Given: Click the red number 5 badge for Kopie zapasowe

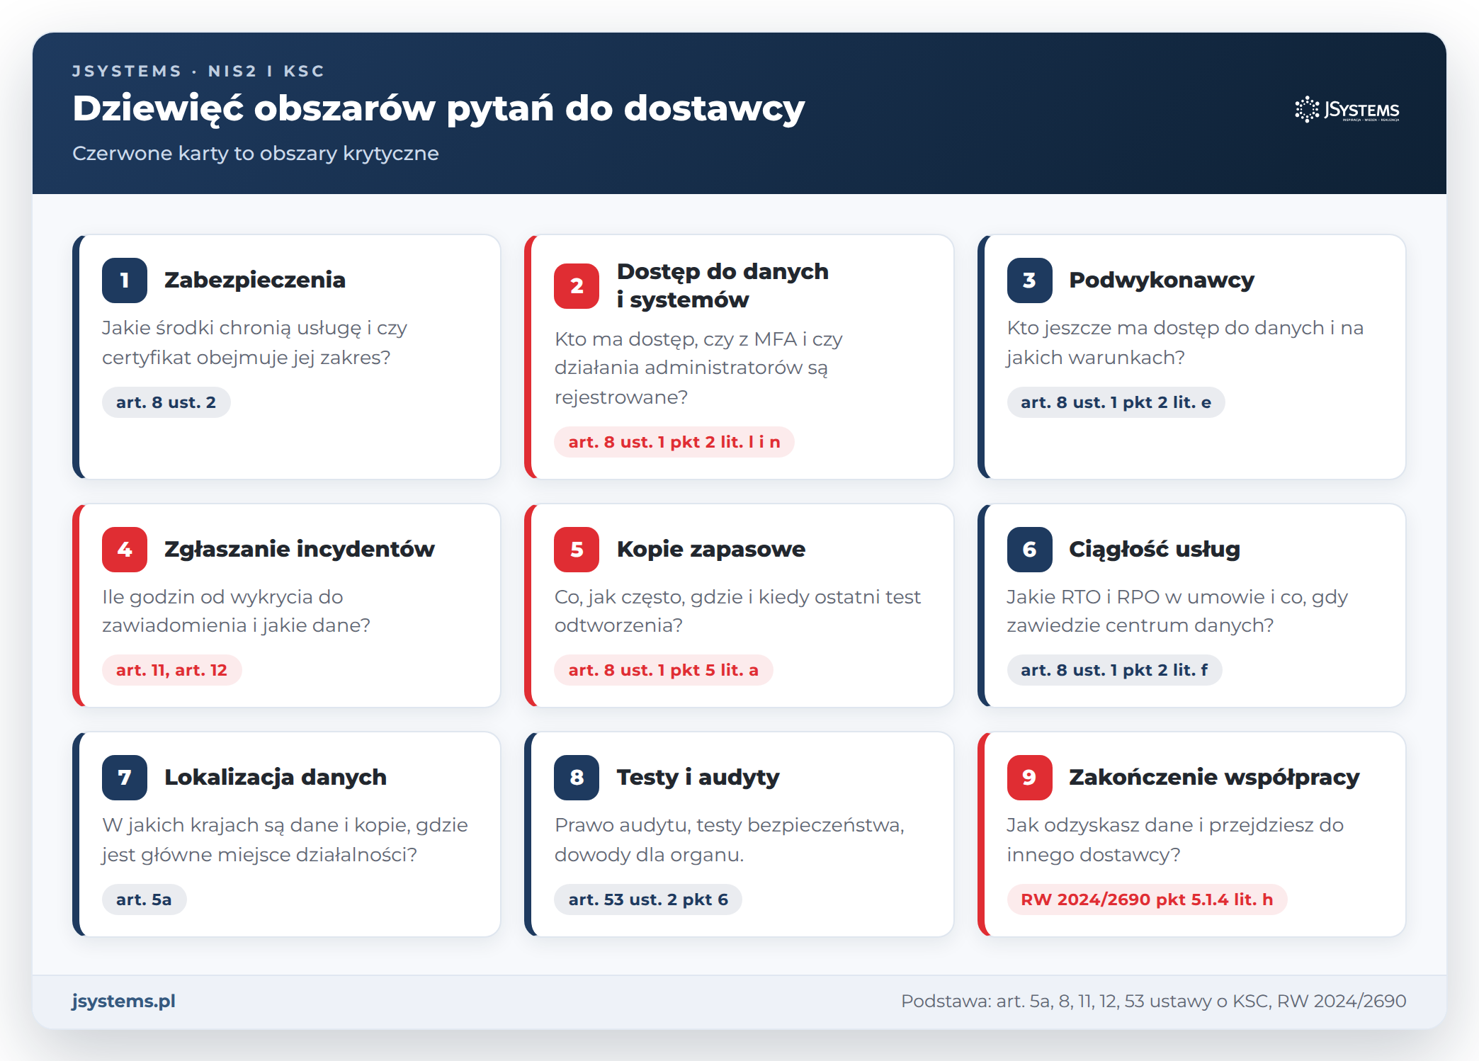Looking at the screenshot, I should tap(577, 549).
